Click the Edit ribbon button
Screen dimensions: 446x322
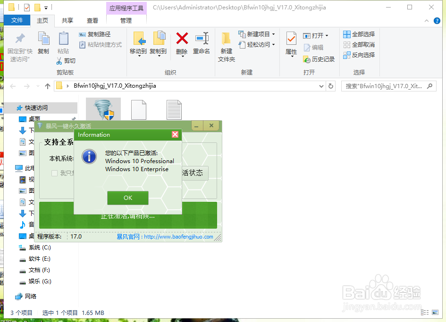point(313,48)
